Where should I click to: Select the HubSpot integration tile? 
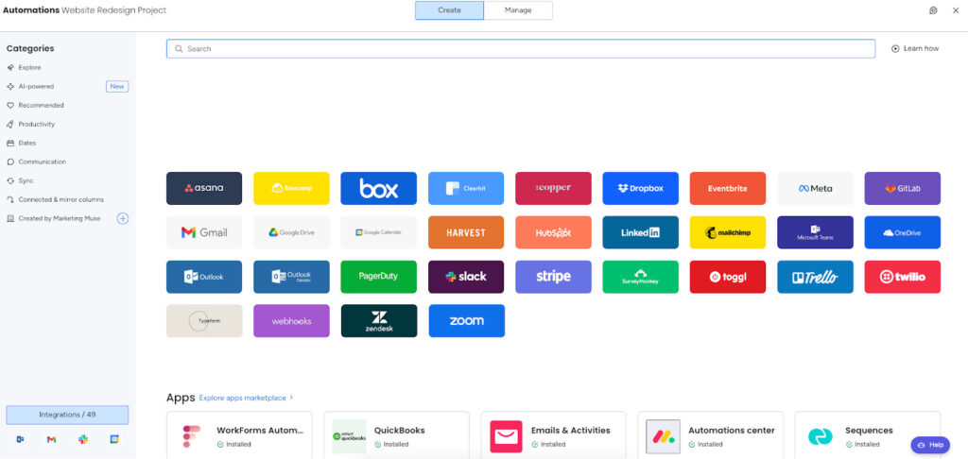point(553,232)
